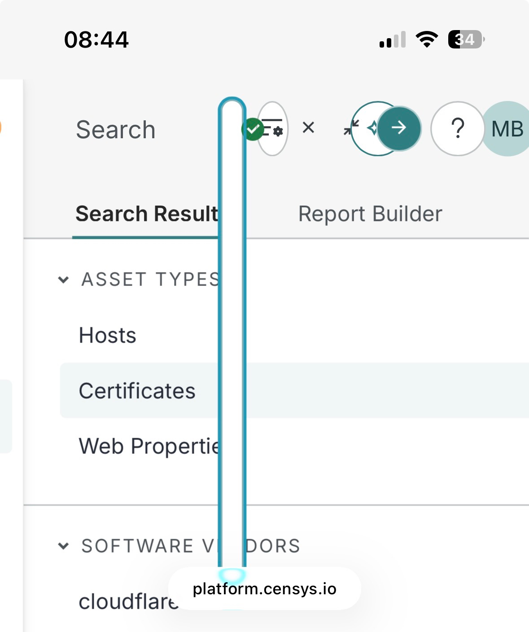
Task: Collapse the Asset Types chevron
Action: pyautogui.click(x=64, y=280)
